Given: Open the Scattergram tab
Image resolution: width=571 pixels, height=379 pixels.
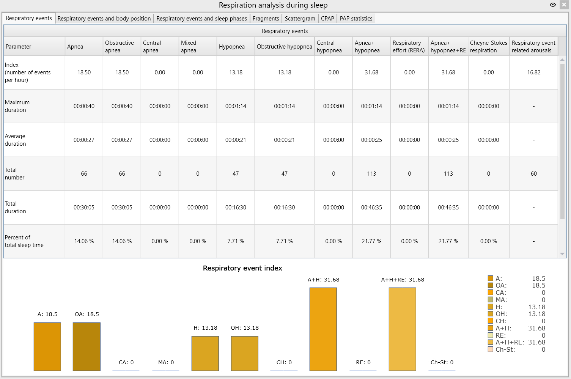Looking at the screenshot, I should click(x=300, y=19).
